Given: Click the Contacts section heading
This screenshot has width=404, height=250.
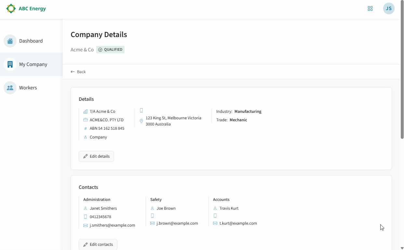Looking at the screenshot, I should pyautogui.click(x=88, y=187).
